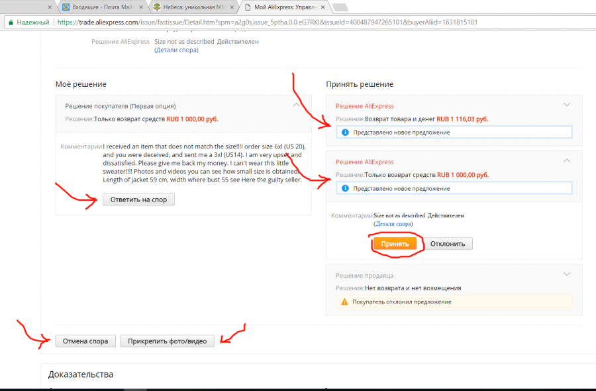Click the Mail.ru favicon on the Входящие tab
Viewport: 596px width, 391px height.
pos(66,7)
